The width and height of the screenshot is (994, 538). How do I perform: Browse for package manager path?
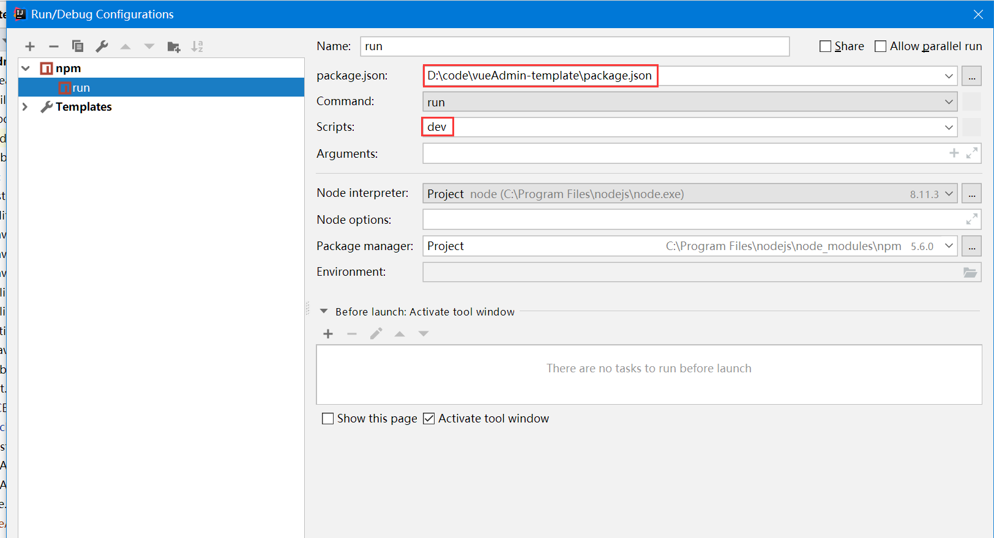(x=972, y=246)
